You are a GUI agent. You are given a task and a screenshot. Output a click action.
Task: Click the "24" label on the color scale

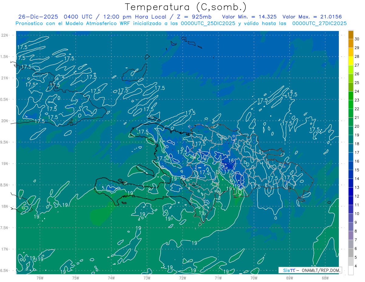coord(357,91)
